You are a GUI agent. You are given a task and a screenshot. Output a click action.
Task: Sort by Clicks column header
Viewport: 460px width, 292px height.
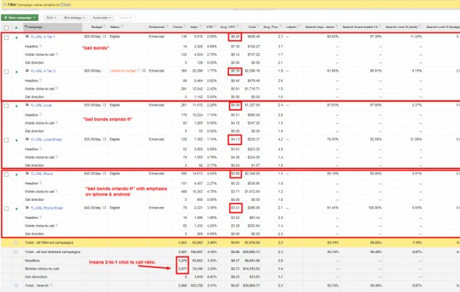coord(178,27)
